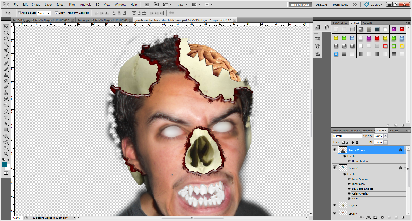Select the Hand tool
Image resolution: width=412 pixels, height=221 pixels.
click(x=6, y=148)
